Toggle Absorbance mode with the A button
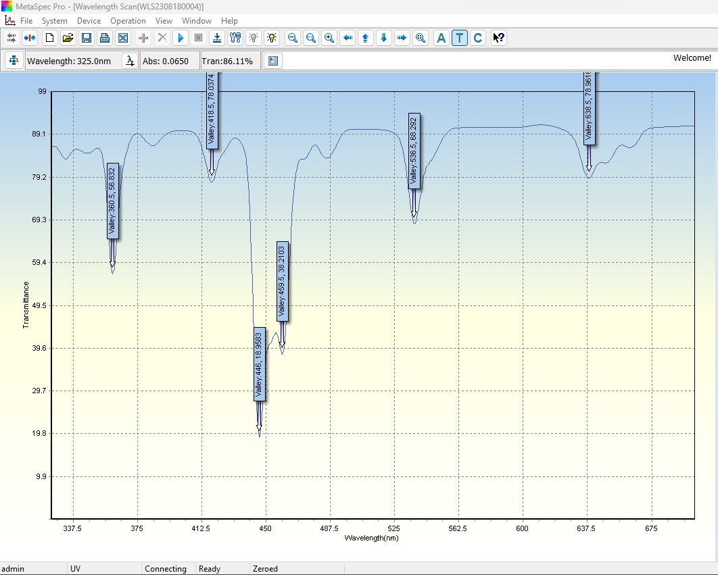Viewport: 718px width, 575px height. tap(441, 38)
